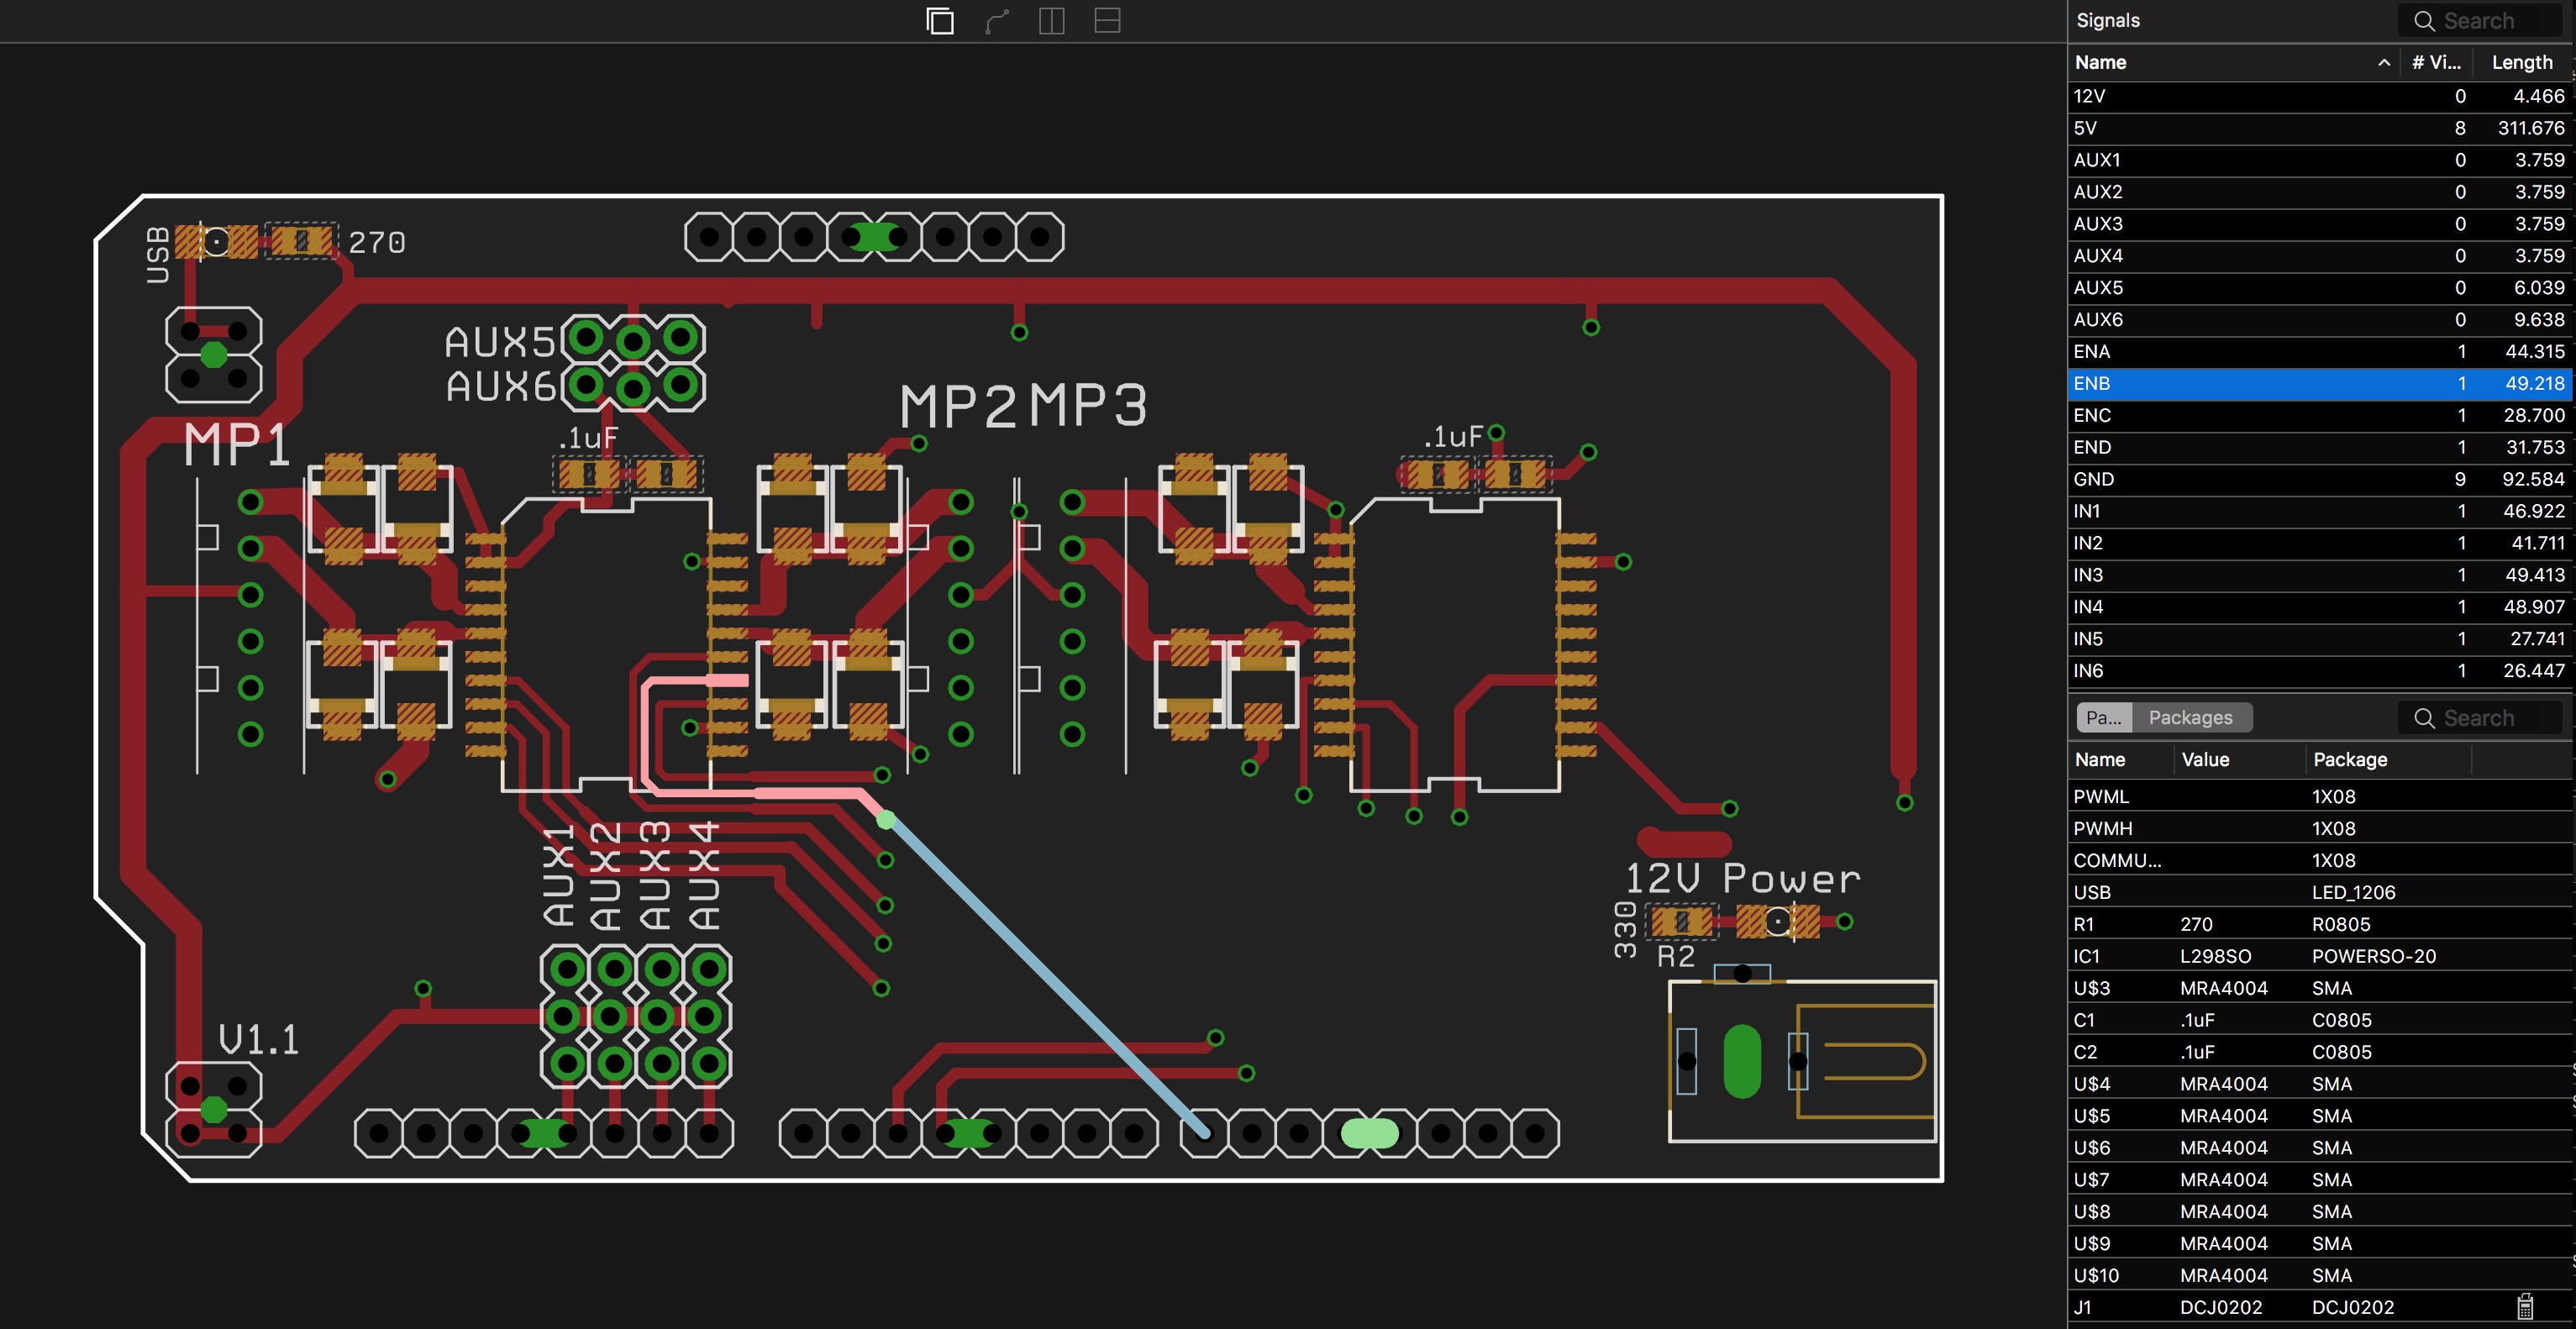
Task: Toggle sorting by the Value column header
Action: coord(2207,759)
